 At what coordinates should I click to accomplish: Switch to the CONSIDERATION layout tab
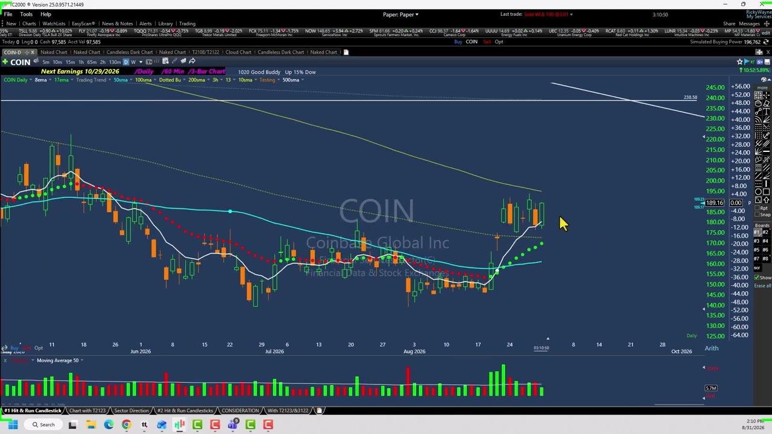point(240,410)
